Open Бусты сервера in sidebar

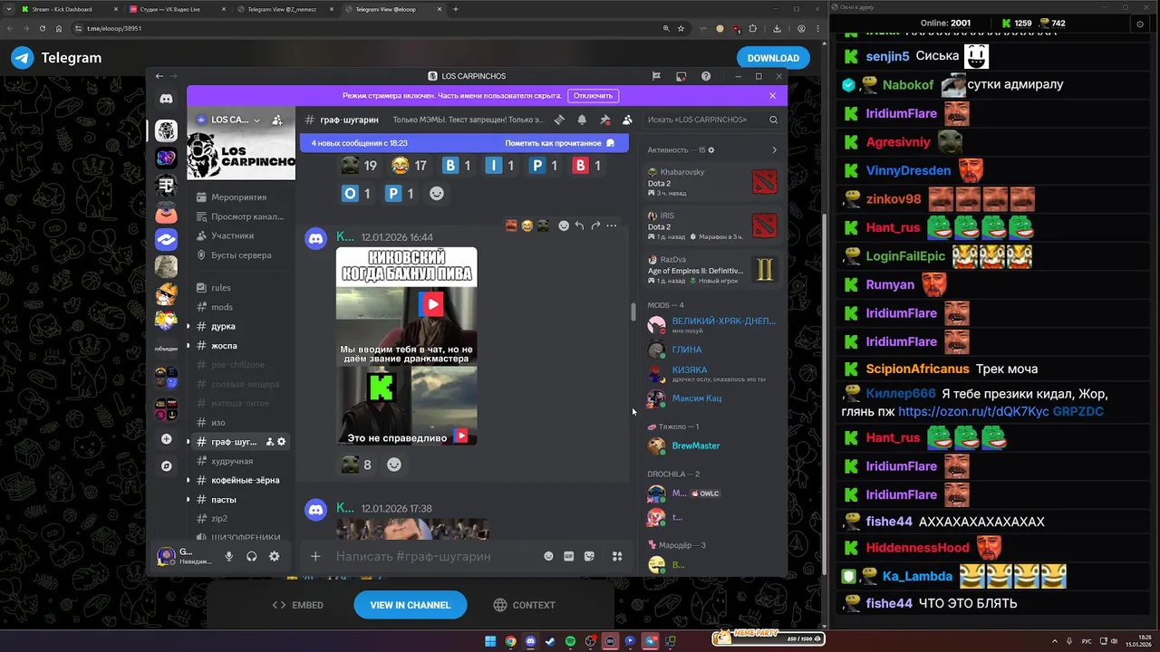point(240,255)
